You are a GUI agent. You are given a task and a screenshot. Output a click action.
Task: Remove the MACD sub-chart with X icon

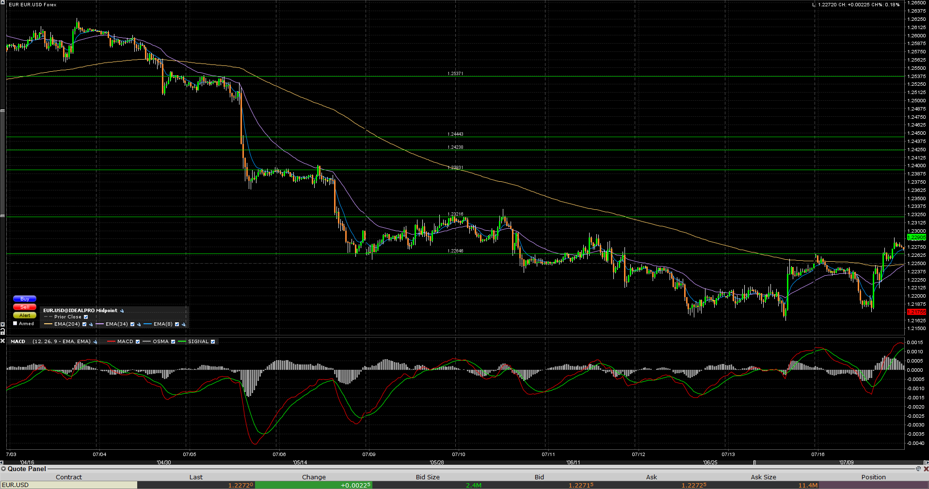coord(2,341)
